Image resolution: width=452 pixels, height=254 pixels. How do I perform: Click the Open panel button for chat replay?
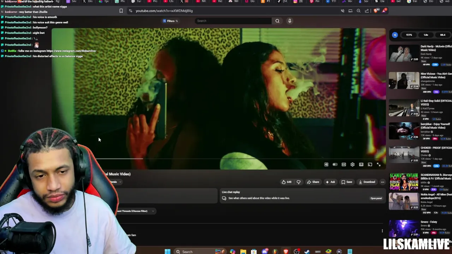point(376,198)
